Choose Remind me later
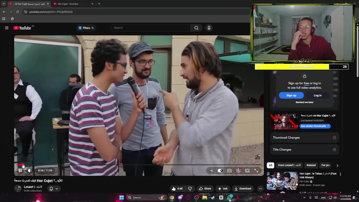 coord(304,102)
